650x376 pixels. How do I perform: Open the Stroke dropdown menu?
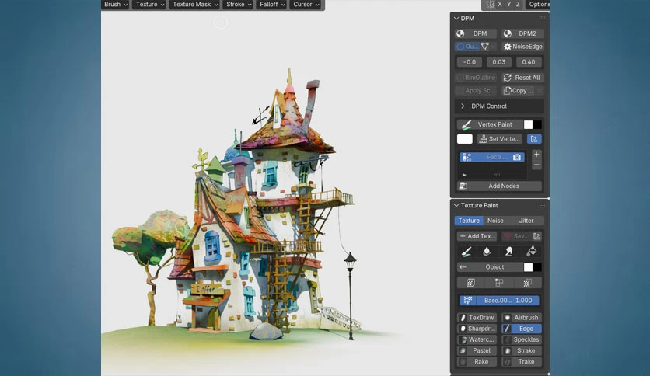point(239,5)
